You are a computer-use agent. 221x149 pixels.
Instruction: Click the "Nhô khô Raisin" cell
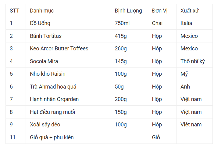click(48, 74)
